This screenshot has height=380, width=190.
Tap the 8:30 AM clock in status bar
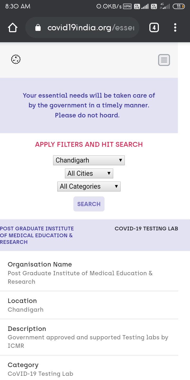pyautogui.click(x=15, y=6)
